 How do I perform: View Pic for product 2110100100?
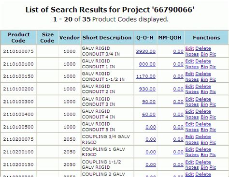[x=213, y=67]
